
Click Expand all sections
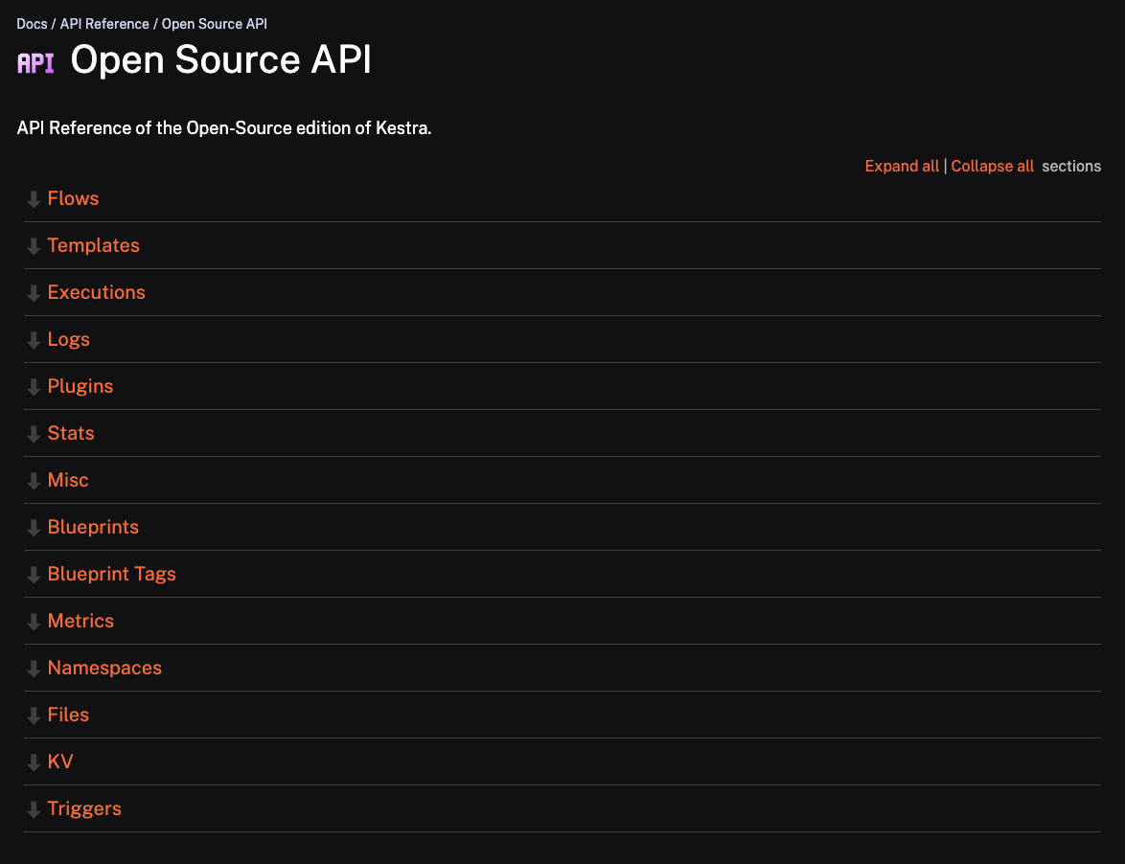902,166
